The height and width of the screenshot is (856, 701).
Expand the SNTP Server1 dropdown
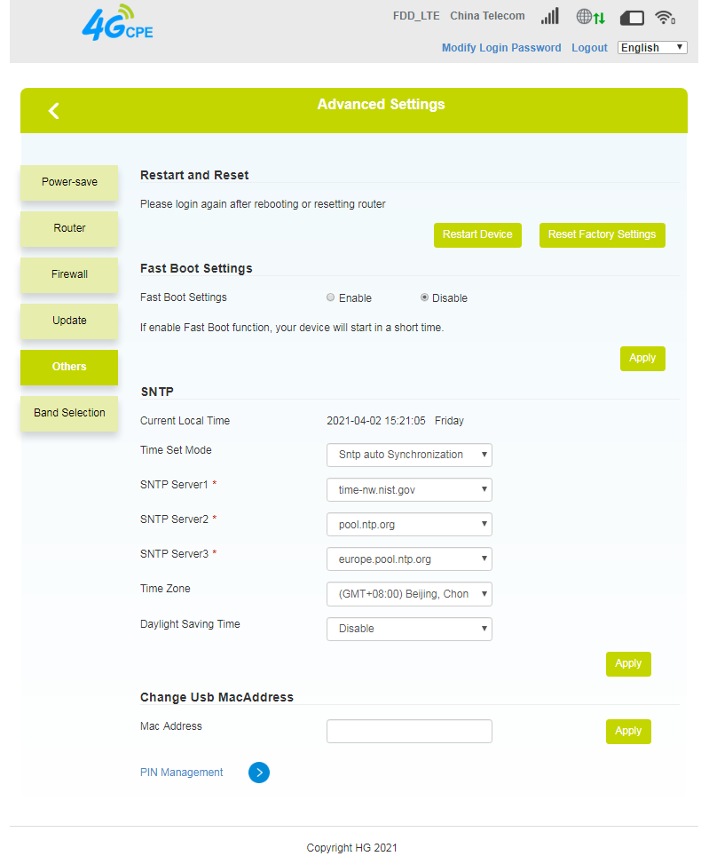tap(409, 489)
